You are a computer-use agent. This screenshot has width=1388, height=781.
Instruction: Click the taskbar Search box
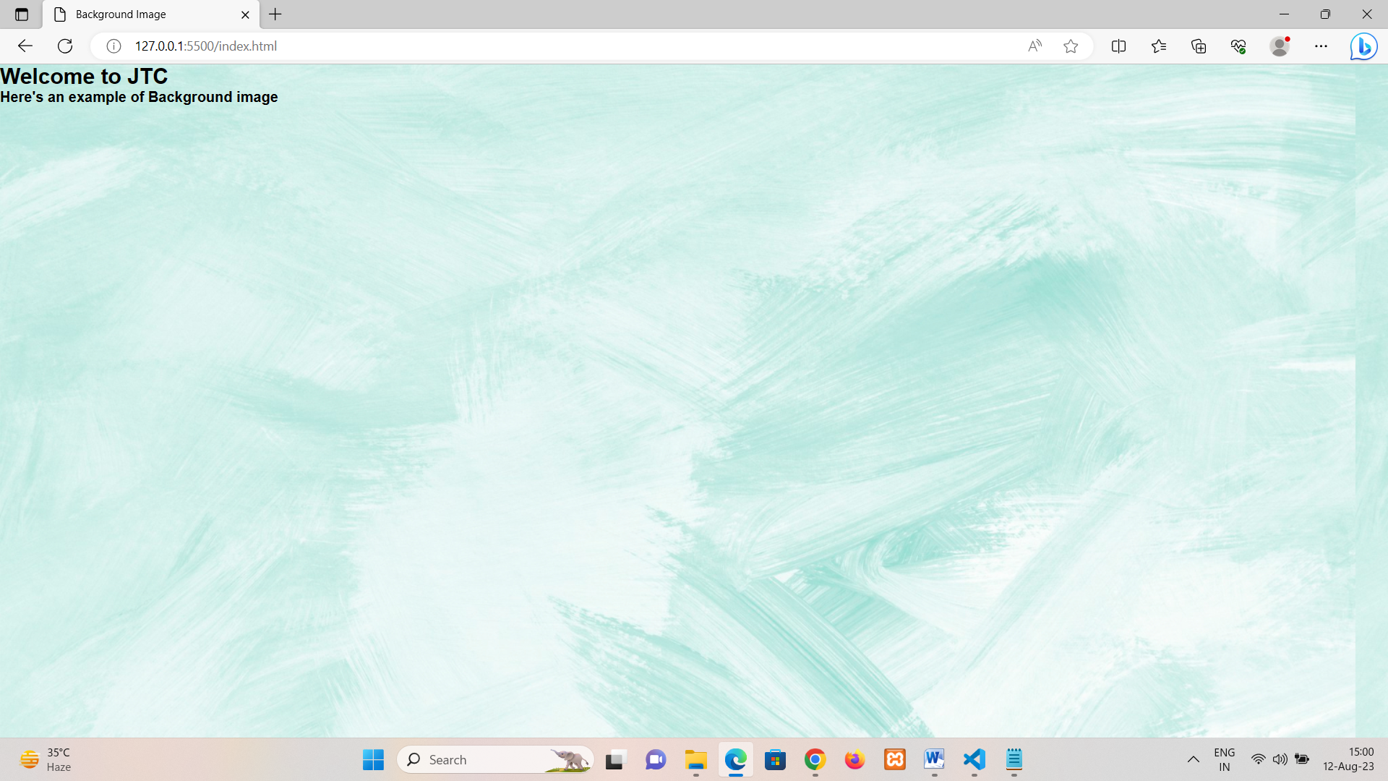495,760
